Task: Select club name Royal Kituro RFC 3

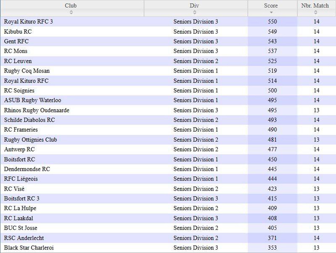Action: pos(28,22)
